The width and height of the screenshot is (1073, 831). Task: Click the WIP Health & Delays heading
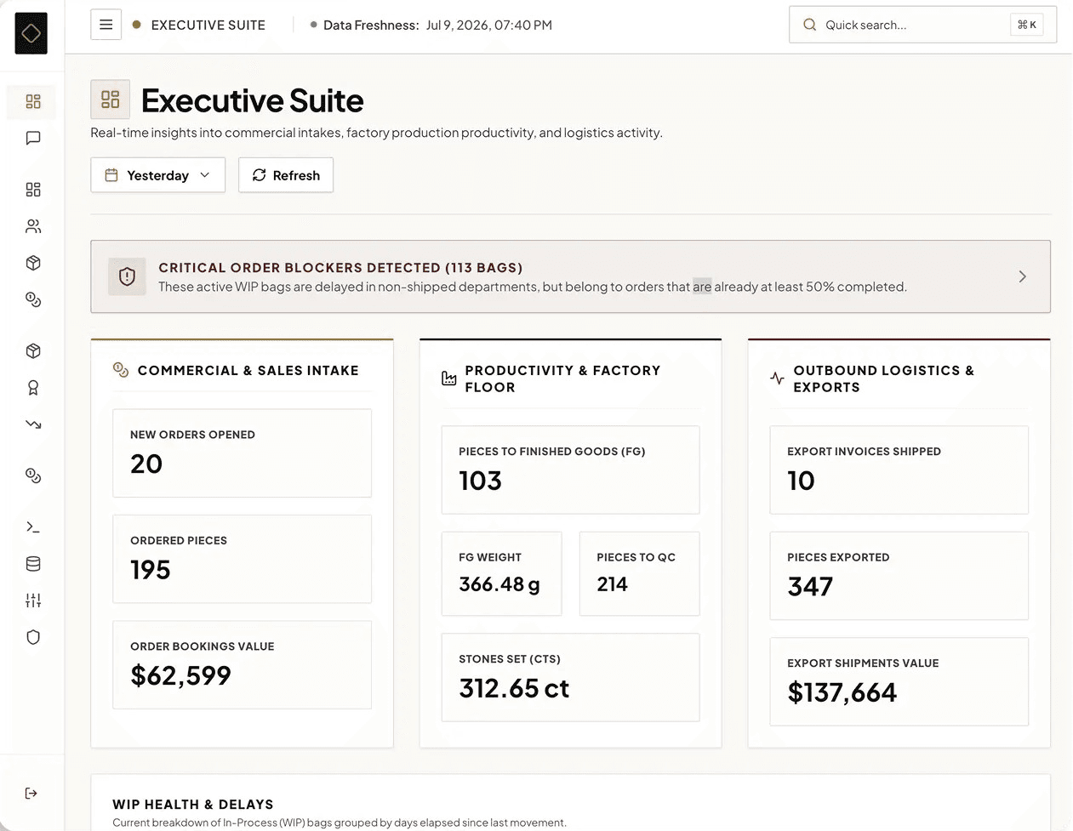tap(193, 804)
